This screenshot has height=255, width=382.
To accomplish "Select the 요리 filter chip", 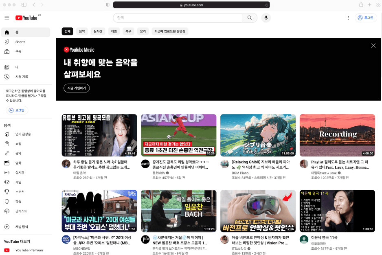I will [x=143, y=31].
